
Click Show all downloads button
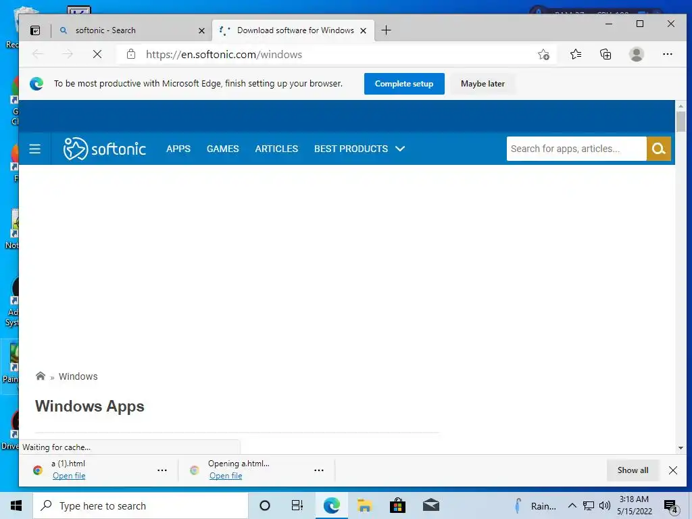pyautogui.click(x=633, y=470)
